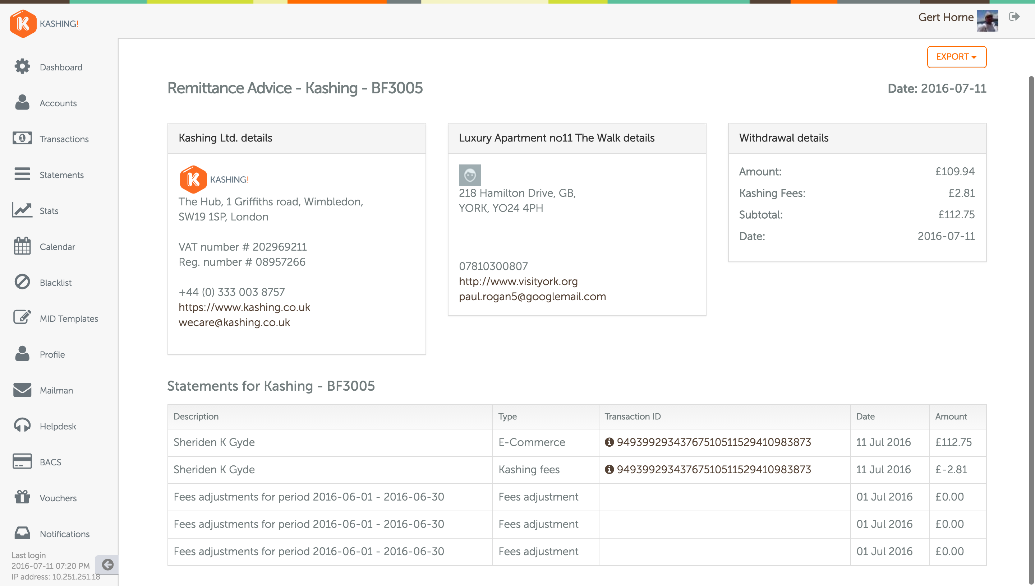The image size is (1035, 586).
Task: Click the MID Templates edit icon
Action: coord(22,317)
